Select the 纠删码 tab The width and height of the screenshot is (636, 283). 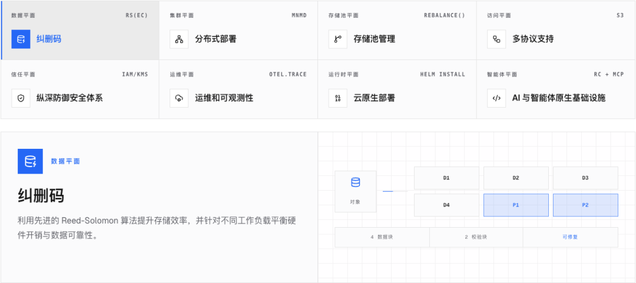point(80,31)
